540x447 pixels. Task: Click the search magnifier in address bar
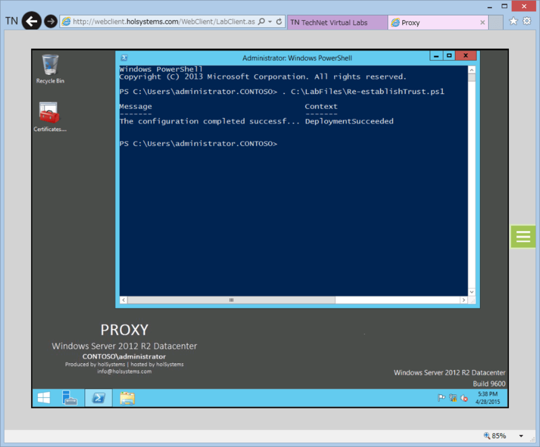262,22
